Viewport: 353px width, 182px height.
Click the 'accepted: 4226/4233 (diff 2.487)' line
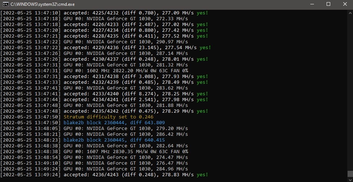104,25
